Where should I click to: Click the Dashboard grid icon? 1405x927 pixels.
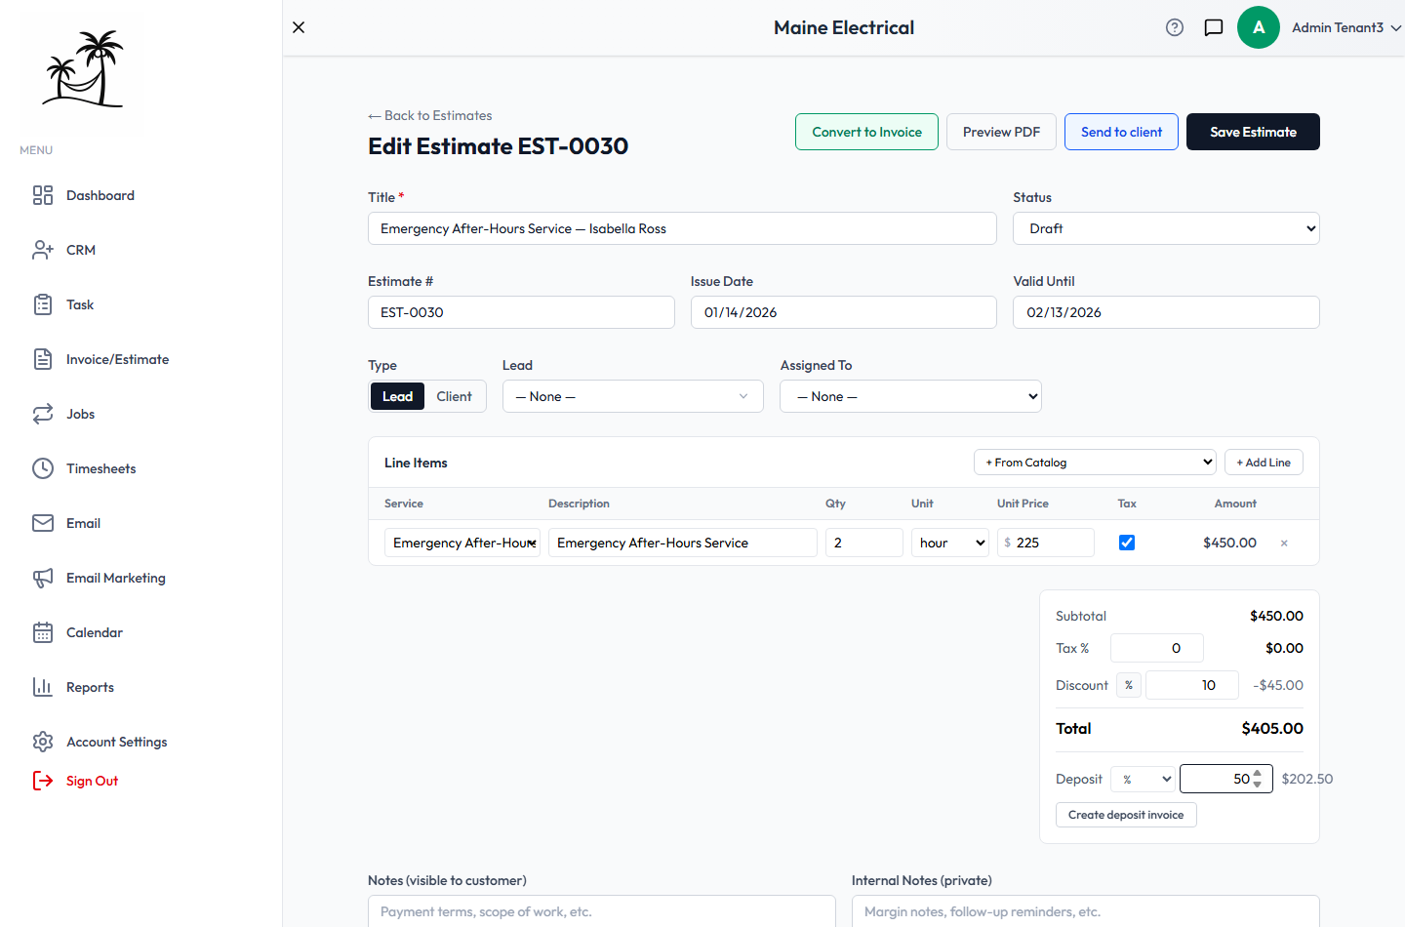(43, 195)
